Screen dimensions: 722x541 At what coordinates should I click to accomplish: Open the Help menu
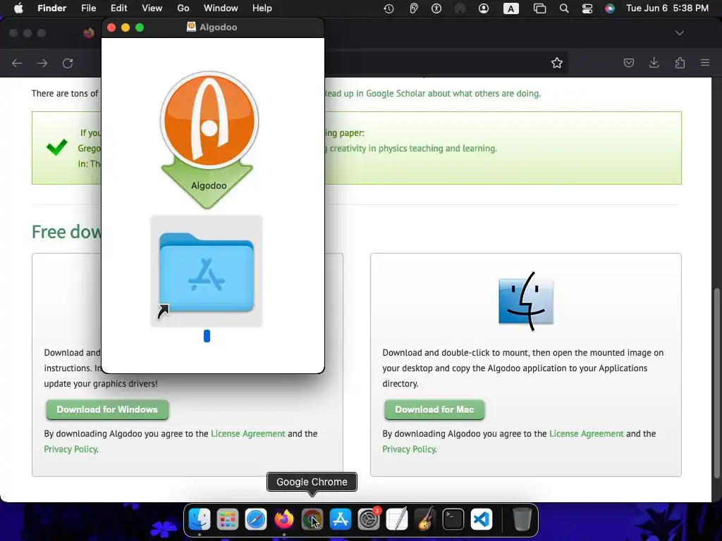262,8
